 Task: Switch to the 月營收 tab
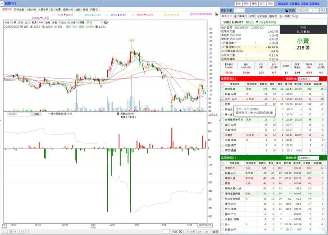coord(94,10)
